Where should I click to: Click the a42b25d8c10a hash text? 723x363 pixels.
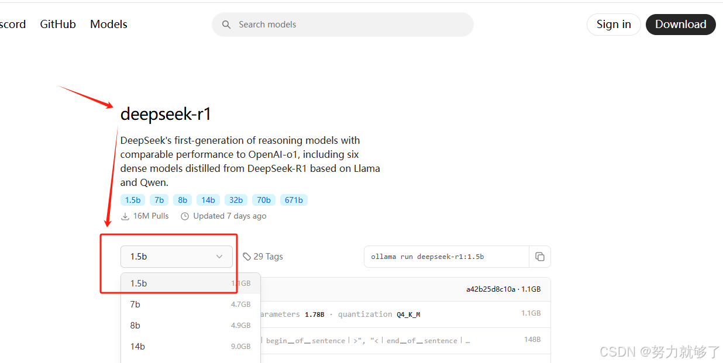pyautogui.click(x=491, y=289)
